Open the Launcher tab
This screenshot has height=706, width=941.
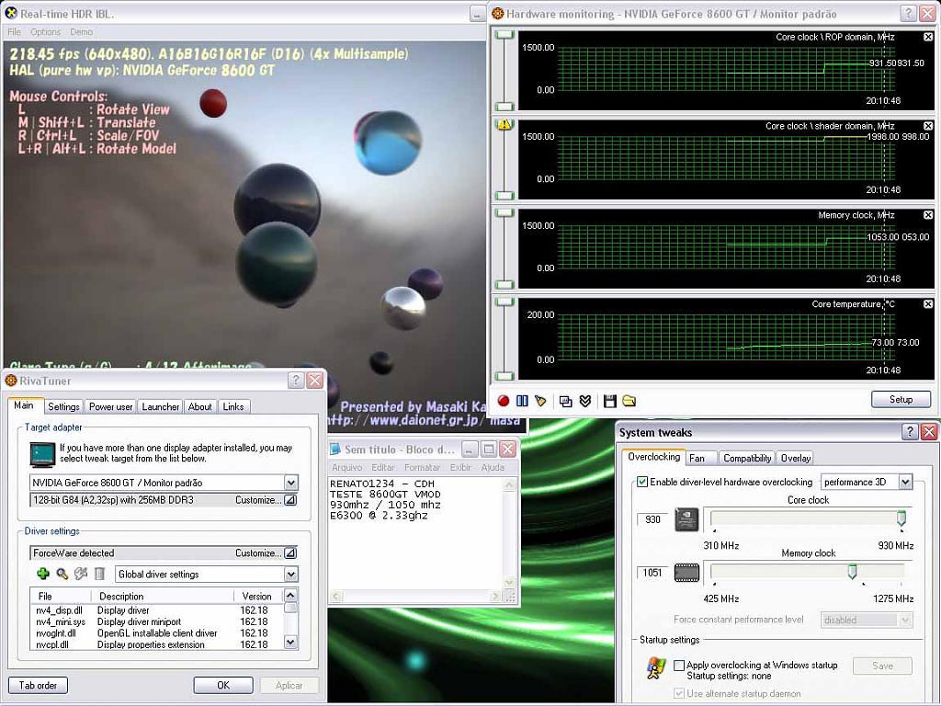point(160,406)
